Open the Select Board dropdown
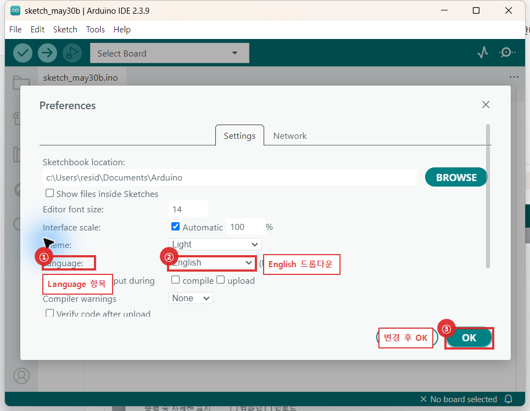Screen dimensions: 530x411 pyautogui.click(x=170, y=53)
